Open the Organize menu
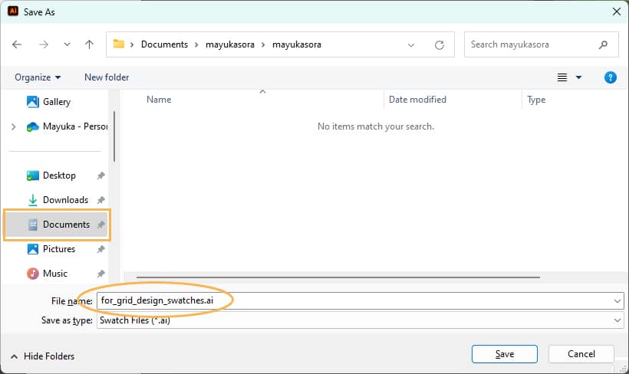629x374 pixels. point(38,77)
